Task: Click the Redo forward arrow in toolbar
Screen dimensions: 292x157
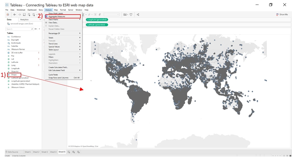Action: click(19, 15)
